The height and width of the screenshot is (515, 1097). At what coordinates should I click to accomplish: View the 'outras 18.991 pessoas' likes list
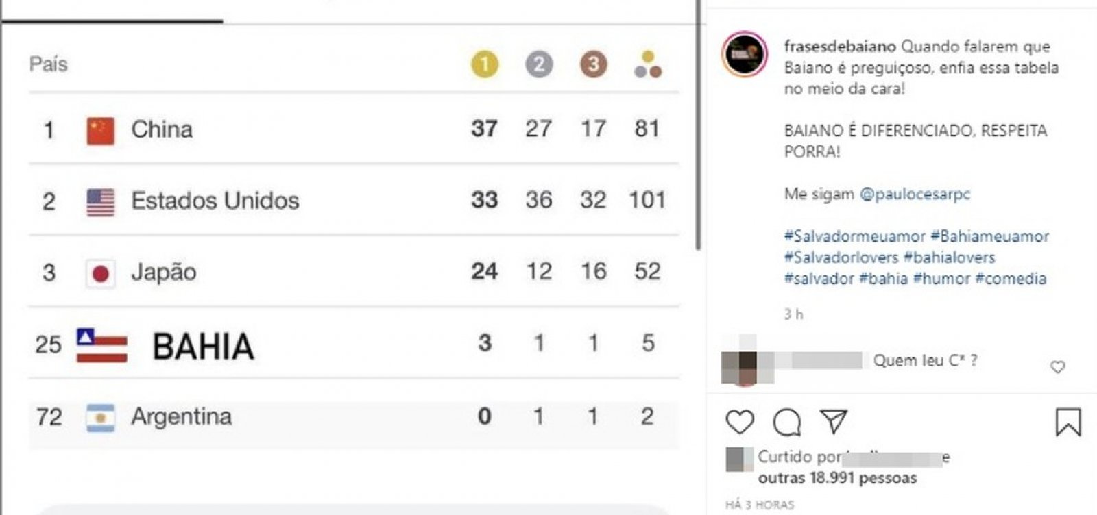coord(837,478)
